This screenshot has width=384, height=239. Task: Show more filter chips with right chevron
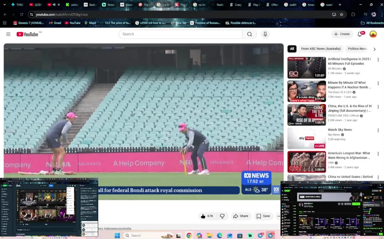click(x=374, y=49)
